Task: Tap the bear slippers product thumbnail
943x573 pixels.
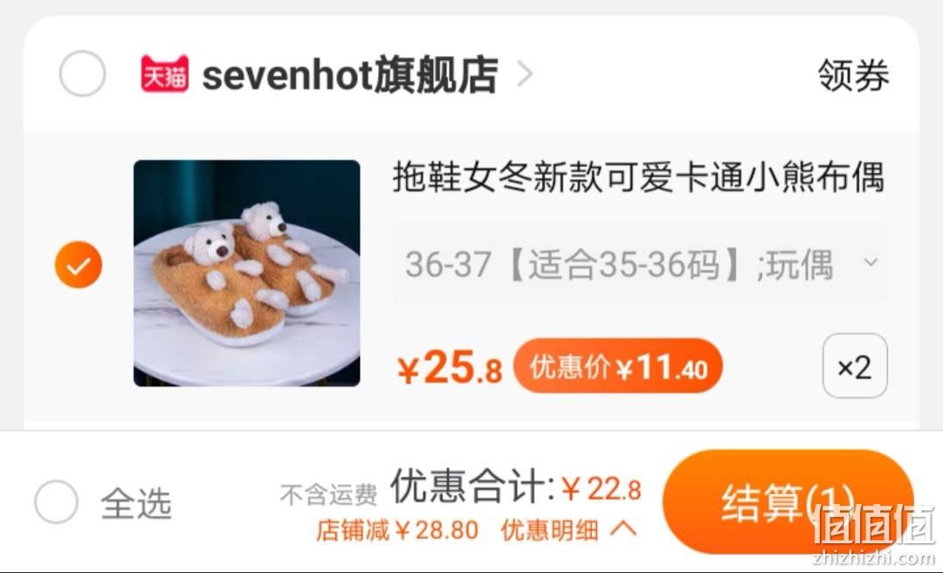Action: point(246,273)
